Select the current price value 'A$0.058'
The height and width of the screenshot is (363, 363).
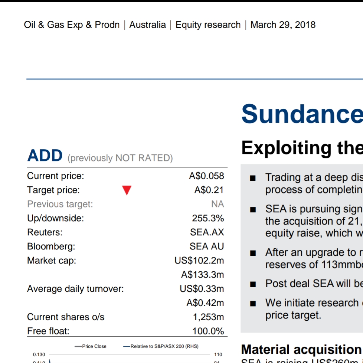coord(206,176)
